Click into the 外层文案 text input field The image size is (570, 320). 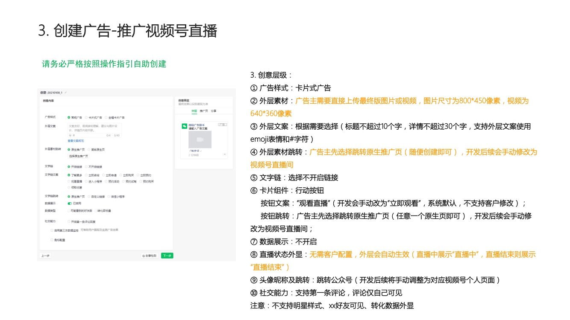click(94, 128)
